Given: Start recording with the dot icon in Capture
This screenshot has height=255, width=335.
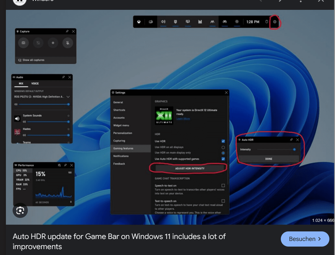Looking at the screenshot, I should pos(53,43).
